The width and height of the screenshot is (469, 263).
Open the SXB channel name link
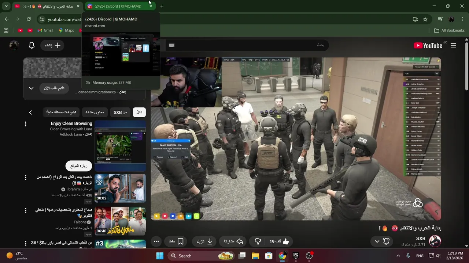point(421,239)
